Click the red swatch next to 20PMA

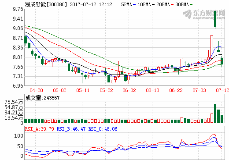pyautogui.click(x=172, y=5)
